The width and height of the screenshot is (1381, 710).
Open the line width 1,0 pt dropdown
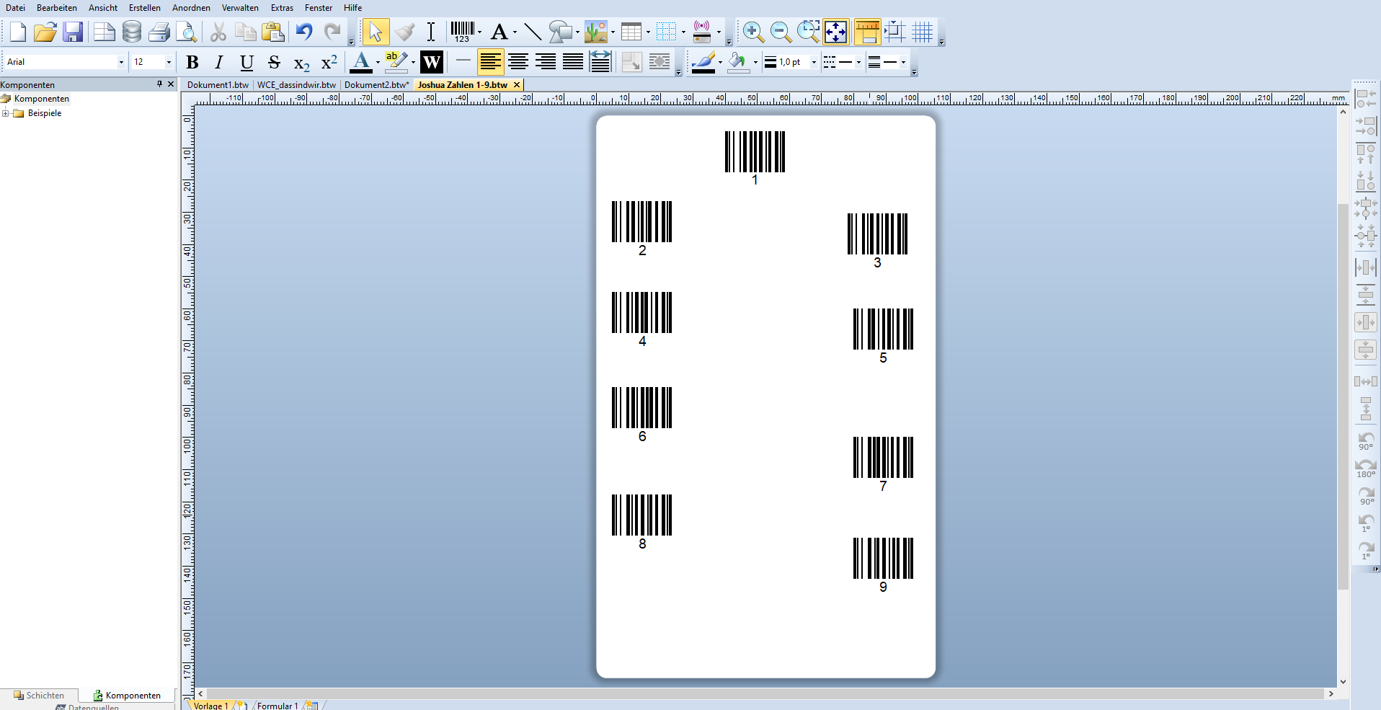coord(814,63)
